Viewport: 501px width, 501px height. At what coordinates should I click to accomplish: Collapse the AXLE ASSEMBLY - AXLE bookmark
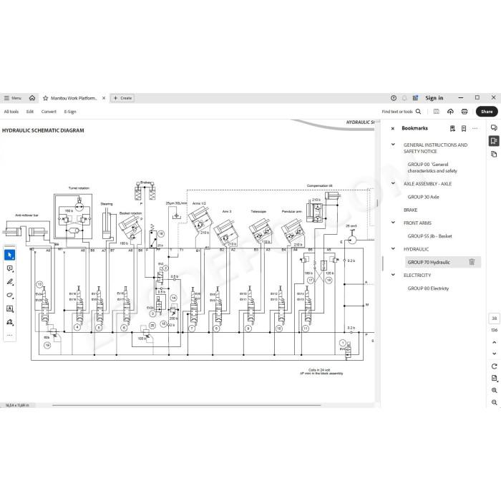pos(393,183)
